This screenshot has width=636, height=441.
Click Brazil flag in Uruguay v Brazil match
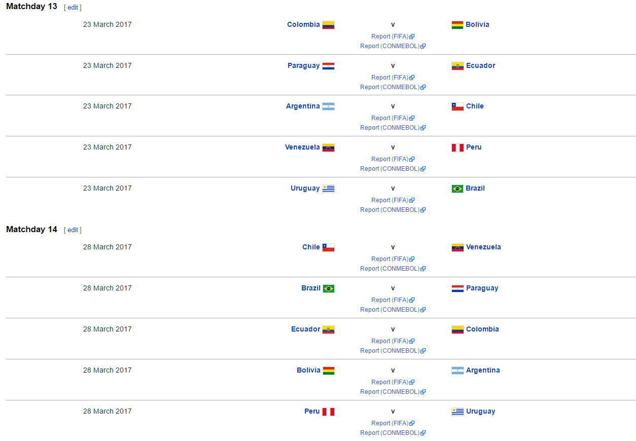[457, 189]
